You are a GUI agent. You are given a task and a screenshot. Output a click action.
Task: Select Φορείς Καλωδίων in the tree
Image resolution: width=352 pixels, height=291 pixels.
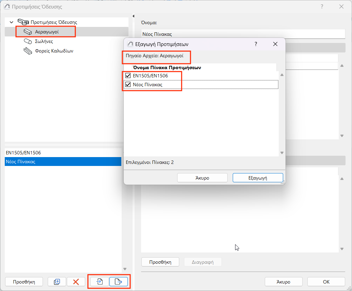pyautogui.click(x=54, y=51)
